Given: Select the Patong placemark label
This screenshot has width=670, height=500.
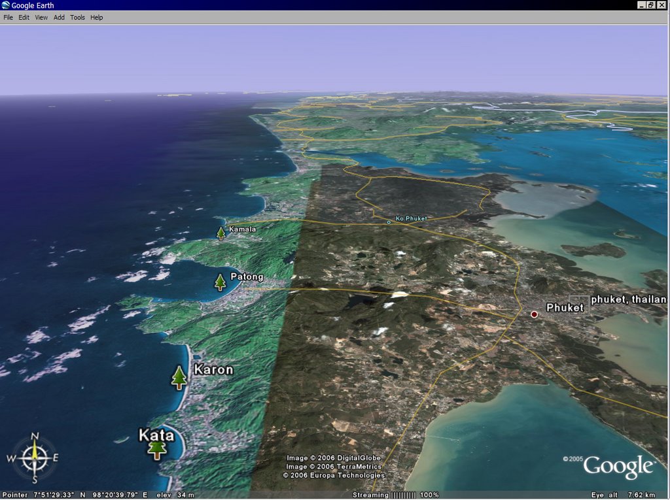Looking at the screenshot, I should pos(247,276).
